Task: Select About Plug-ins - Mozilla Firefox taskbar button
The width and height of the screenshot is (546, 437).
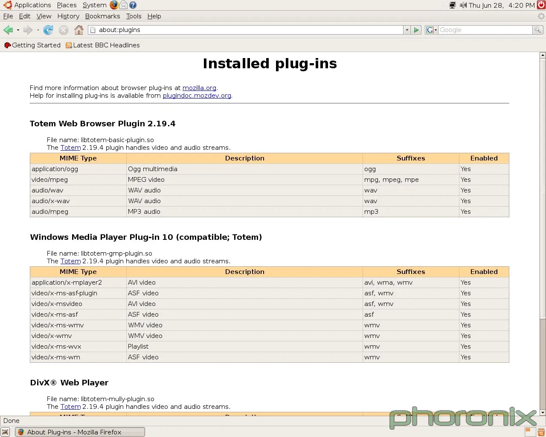Action: tap(80, 432)
